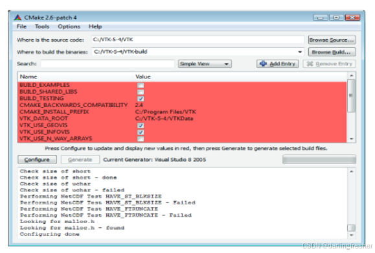This screenshot has width=375, height=253.
Task: Click the Configure button
Action: pyautogui.click(x=37, y=160)
